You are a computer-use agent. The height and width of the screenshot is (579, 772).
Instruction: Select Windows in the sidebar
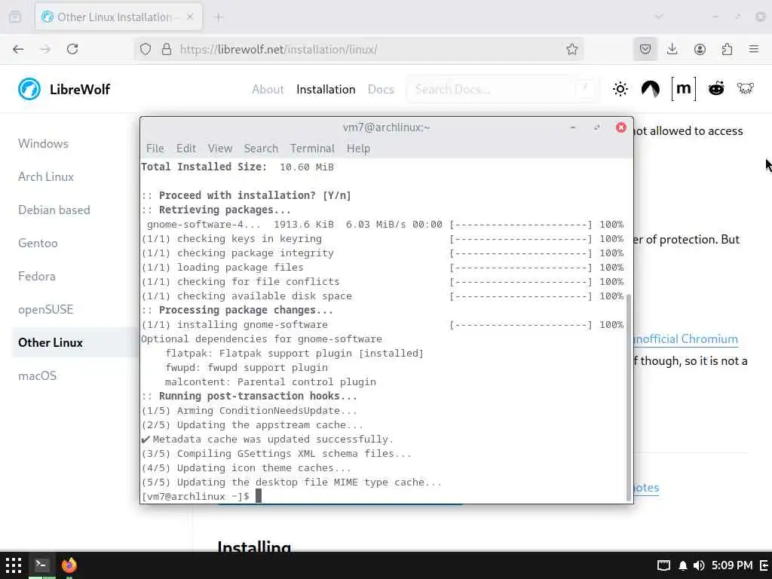click(43, 144)
